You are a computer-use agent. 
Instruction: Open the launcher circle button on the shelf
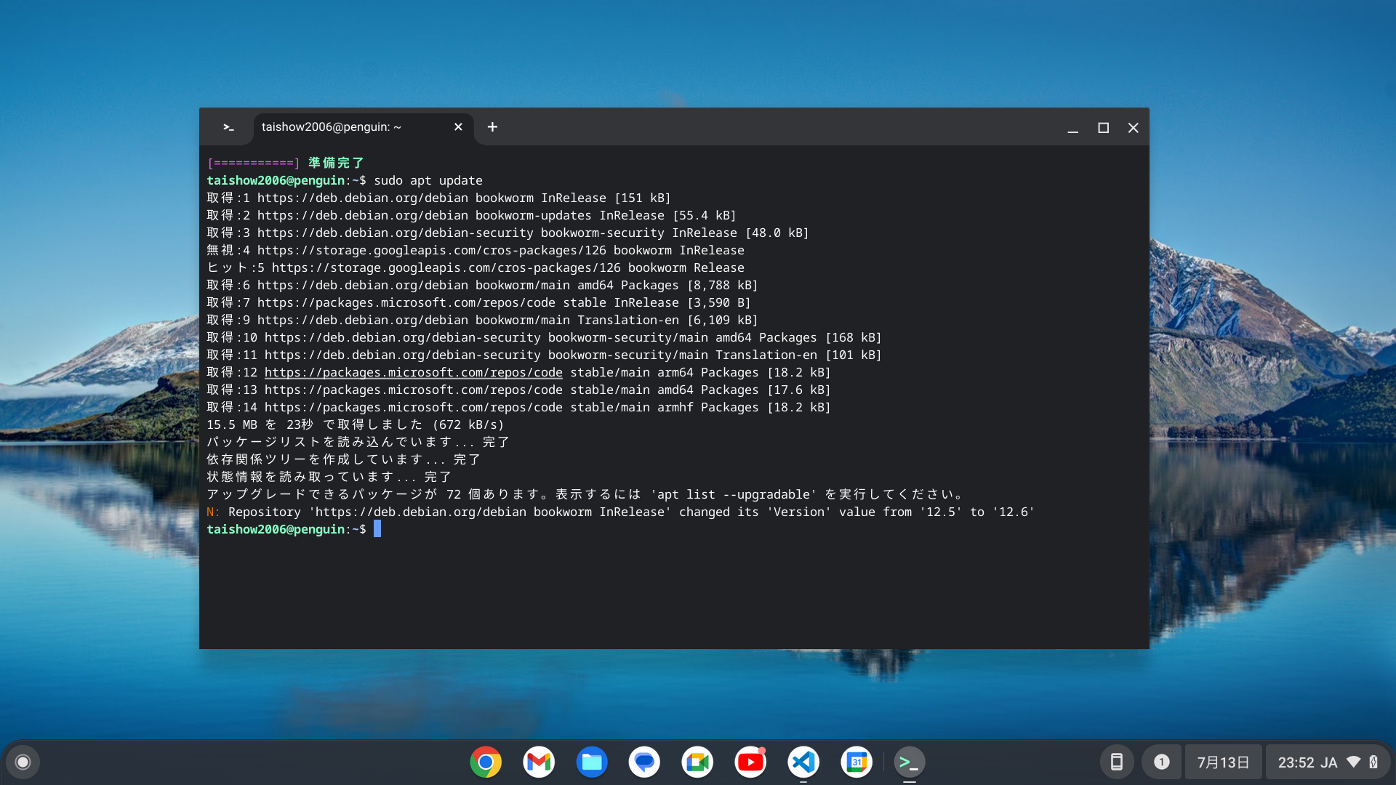click(x=23, y=762)
